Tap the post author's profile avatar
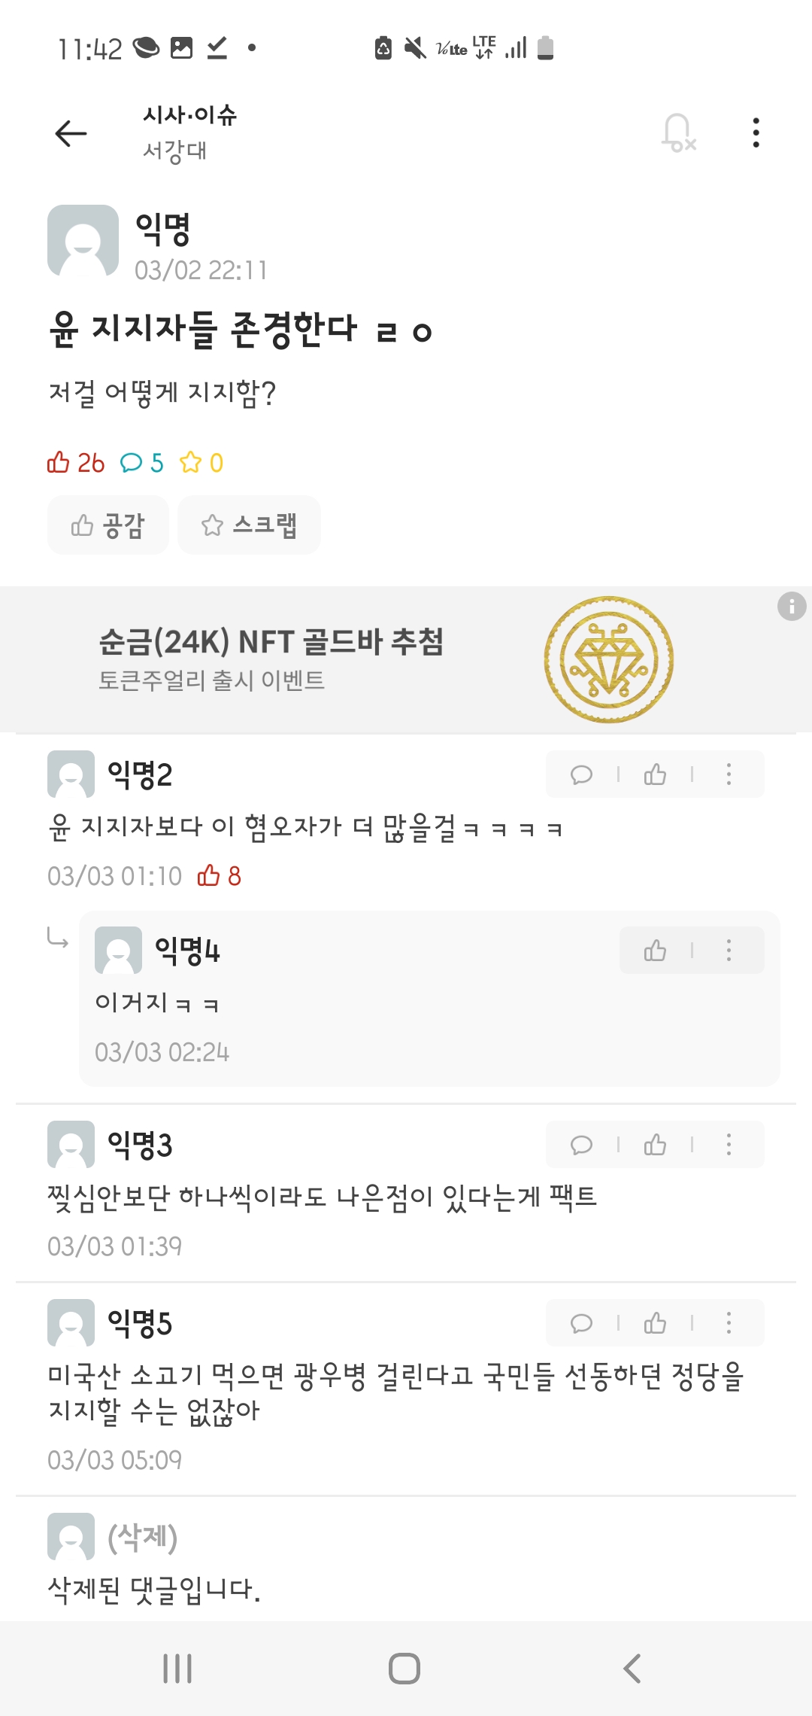 point(83,241)
